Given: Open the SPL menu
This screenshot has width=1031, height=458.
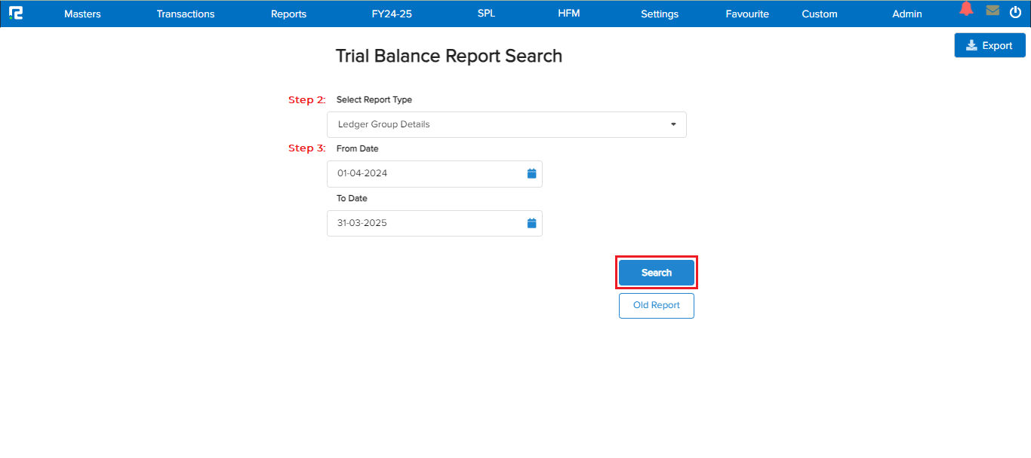Looking at the screenshot, I should 486,14.
